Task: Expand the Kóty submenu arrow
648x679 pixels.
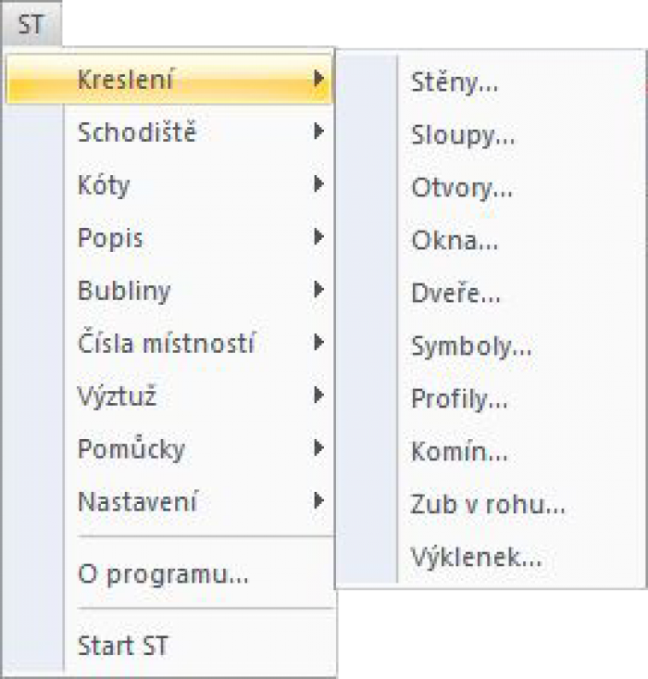Action: 318,184
